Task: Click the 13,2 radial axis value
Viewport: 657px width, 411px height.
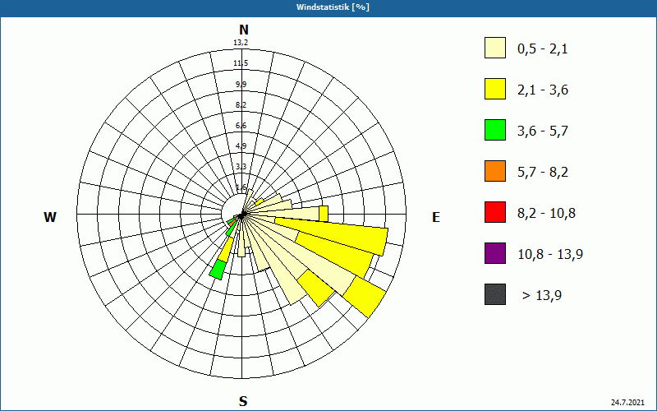Action: tap(241, 43)
